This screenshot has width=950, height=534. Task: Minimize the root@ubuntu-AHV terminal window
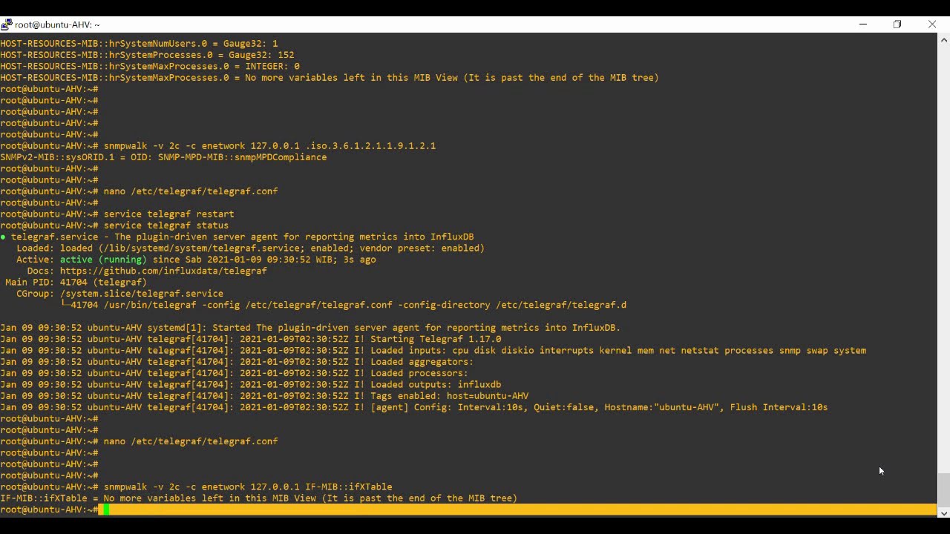[862, 24]
